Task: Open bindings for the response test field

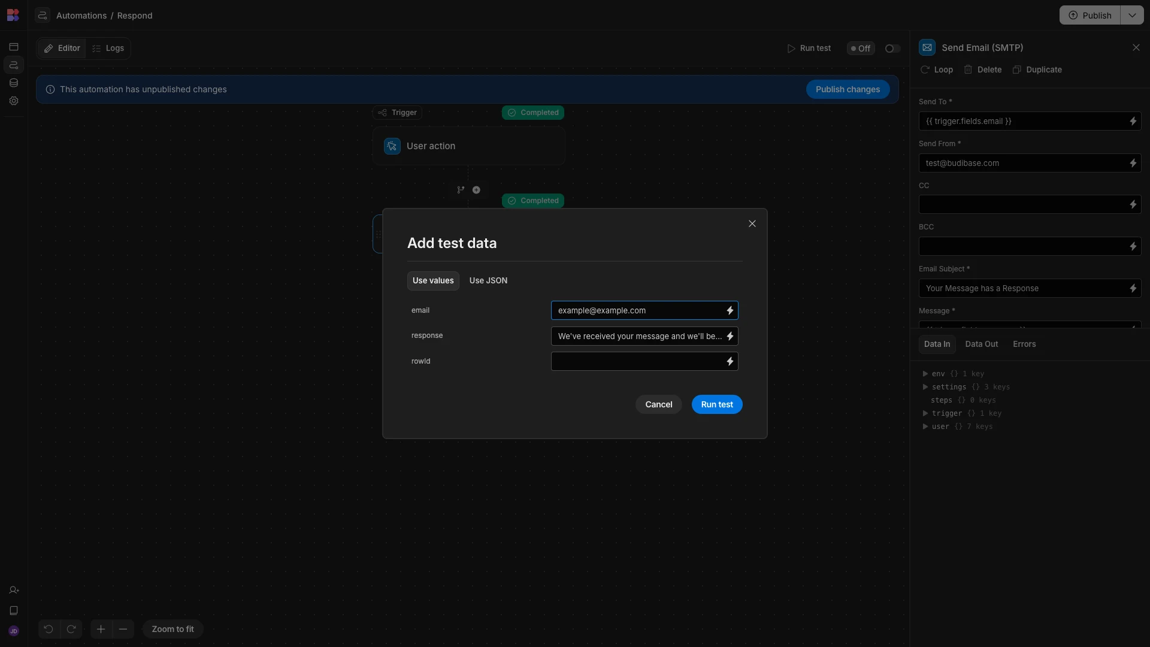Action: point(730,336)
